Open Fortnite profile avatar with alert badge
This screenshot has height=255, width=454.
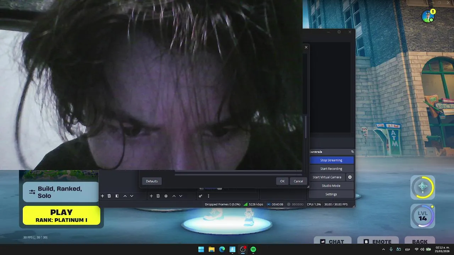click(428, 16)
